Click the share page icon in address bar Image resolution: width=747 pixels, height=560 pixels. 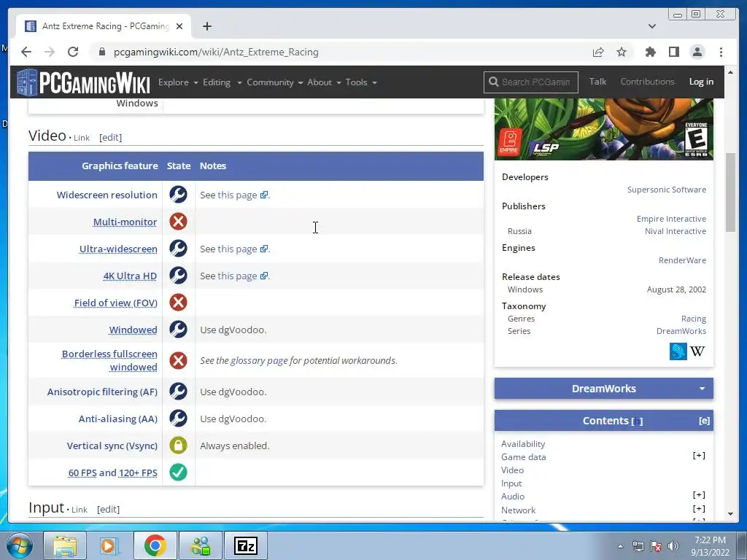(x=598, y=52)
